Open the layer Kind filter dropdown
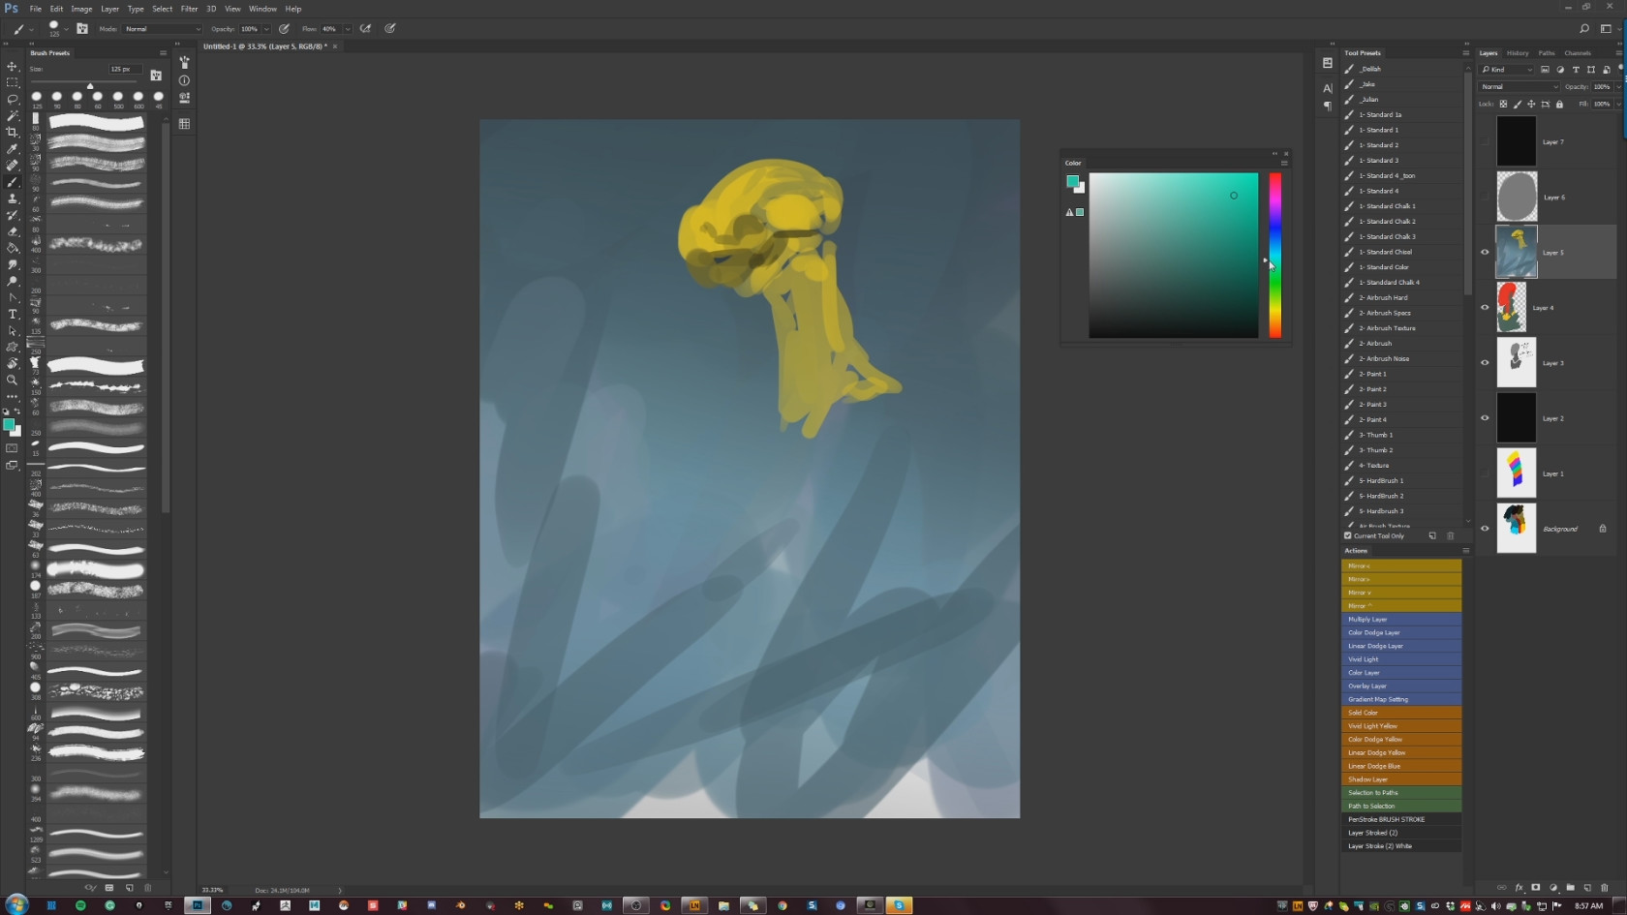This screenshot has width=1627, height=915. click(x=1507, y=70)
